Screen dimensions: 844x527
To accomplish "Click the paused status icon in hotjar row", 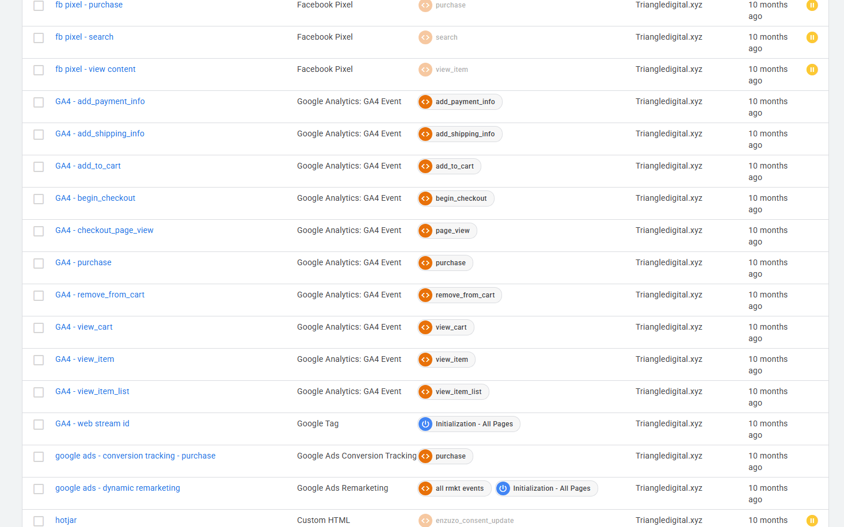I will coord(812,521).
